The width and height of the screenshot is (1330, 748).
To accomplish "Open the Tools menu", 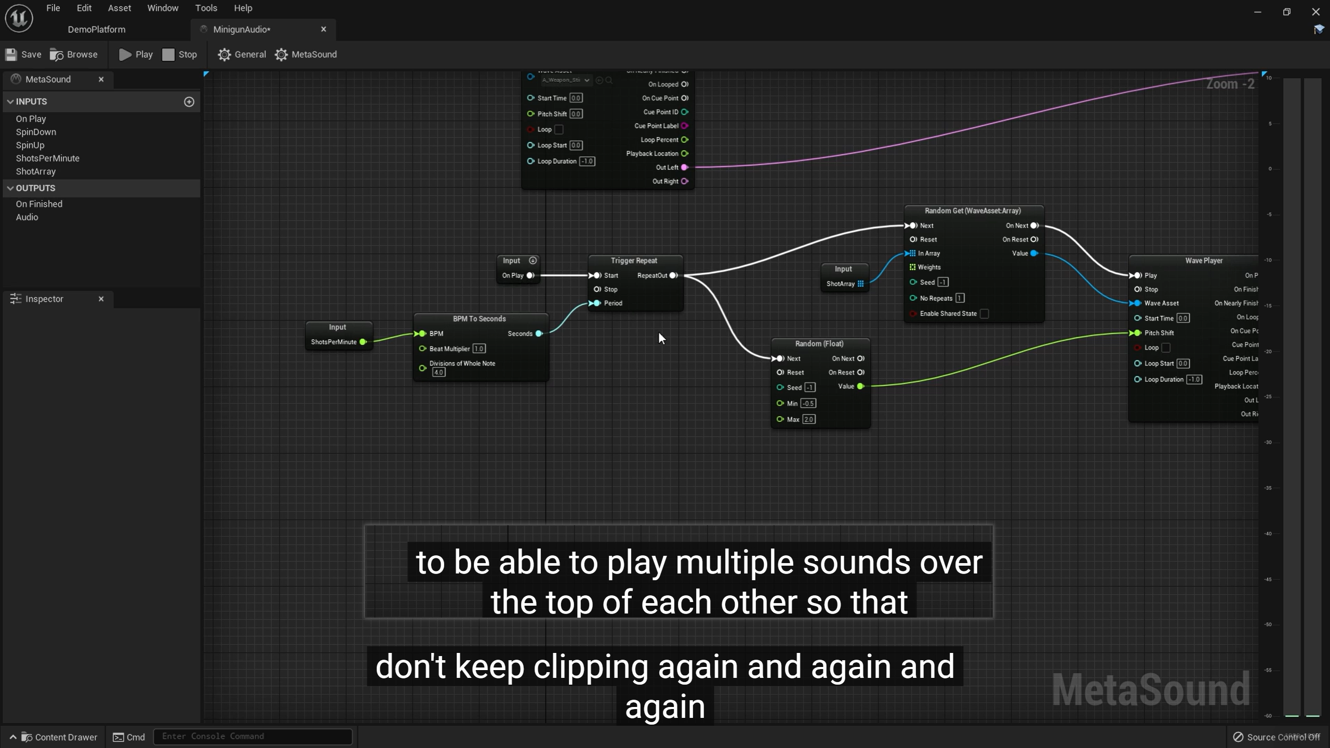I will (x=206, y=8).
